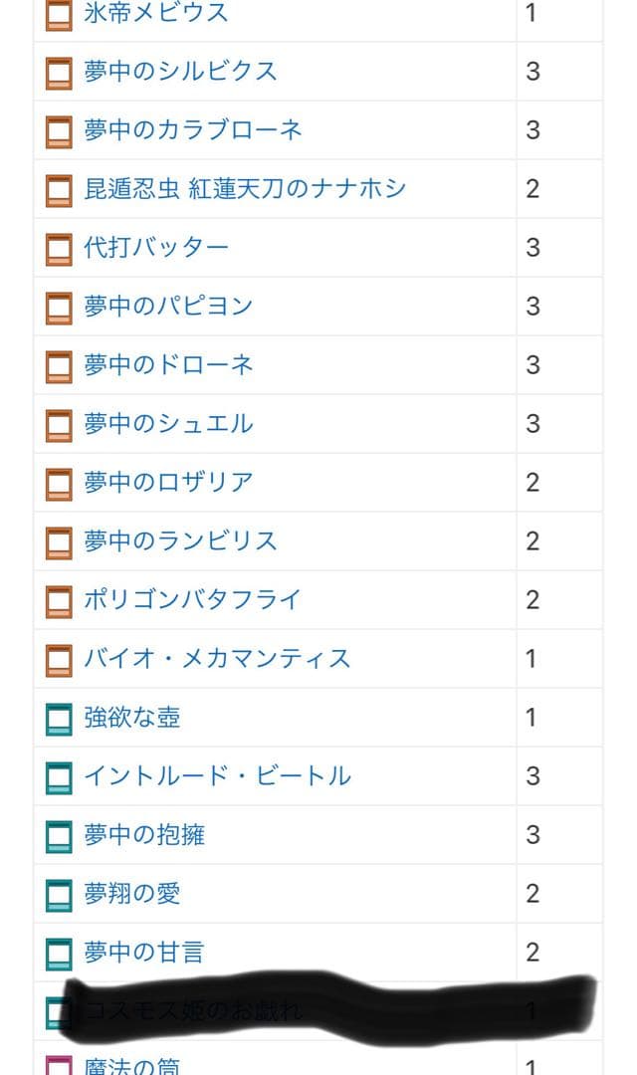Click the spell card icon beside イントルード・ビートル

(x=59, y=777)
